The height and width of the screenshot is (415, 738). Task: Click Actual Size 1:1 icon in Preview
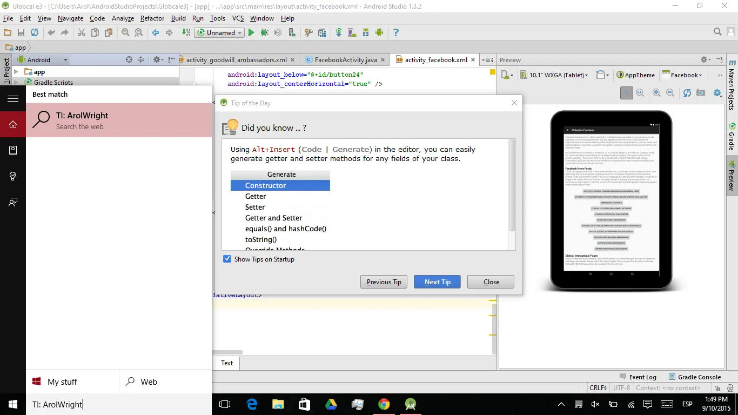coord(640,93)
